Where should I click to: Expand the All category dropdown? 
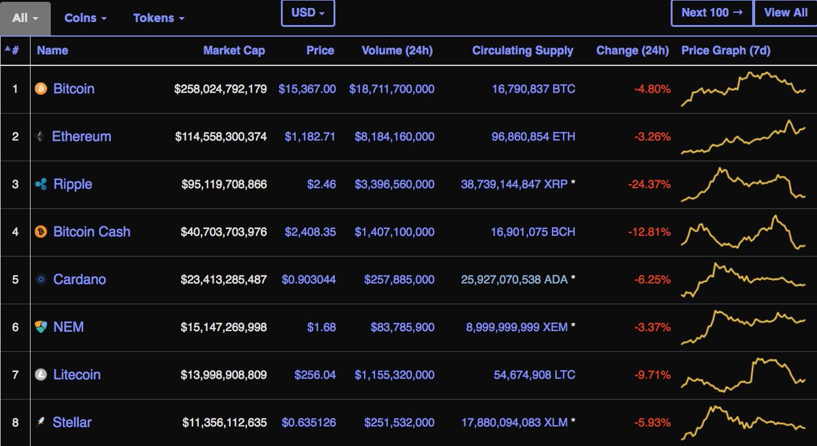25,18
